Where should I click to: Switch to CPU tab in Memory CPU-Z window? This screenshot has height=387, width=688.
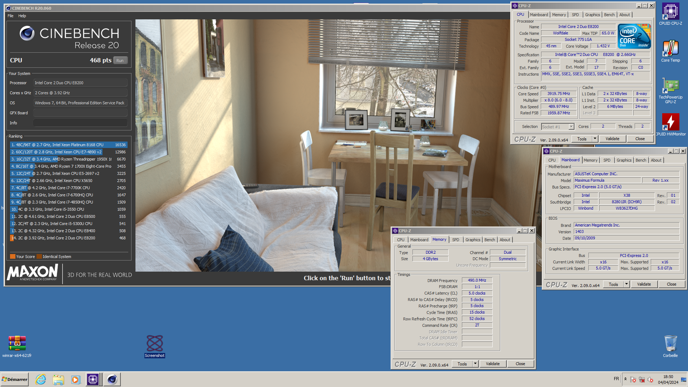click(x=401, y=240)
